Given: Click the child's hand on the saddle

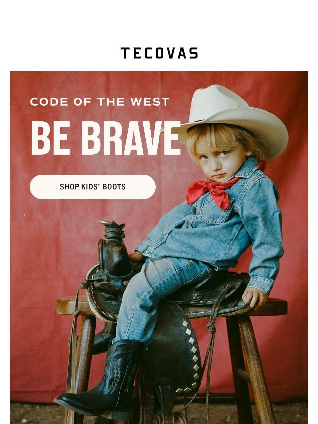Looking at the screenshot, I should pyautogui.click(x=254, y=297).
